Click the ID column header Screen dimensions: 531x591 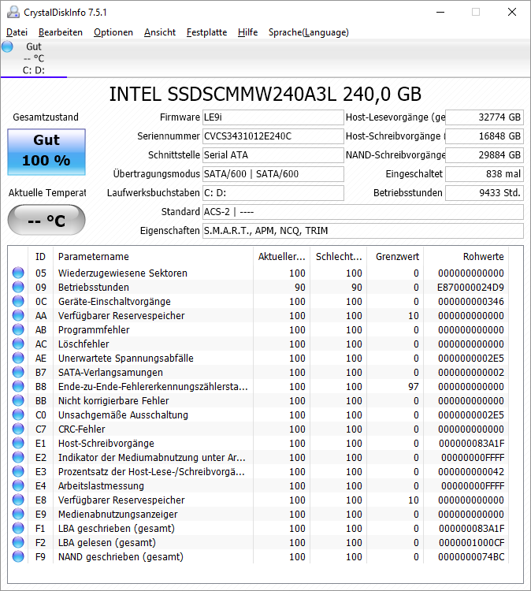(41, 256)
